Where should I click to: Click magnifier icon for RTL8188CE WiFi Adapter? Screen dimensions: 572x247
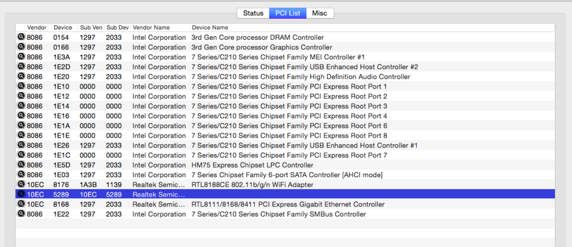[x=21, y=185]
